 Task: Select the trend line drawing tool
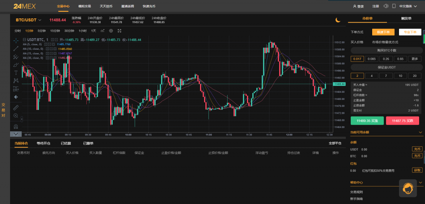pyautogui.click(x=16, y=48)
